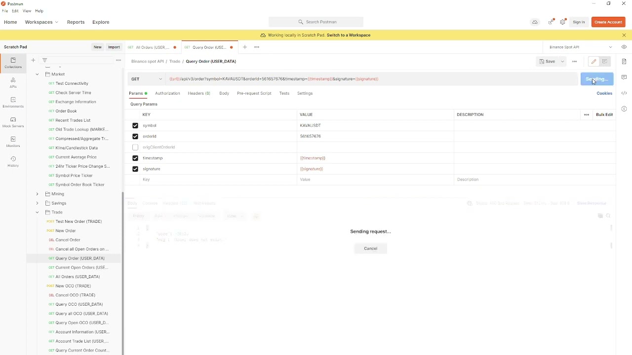Open the Workspaces dropdown

(41, 22)
